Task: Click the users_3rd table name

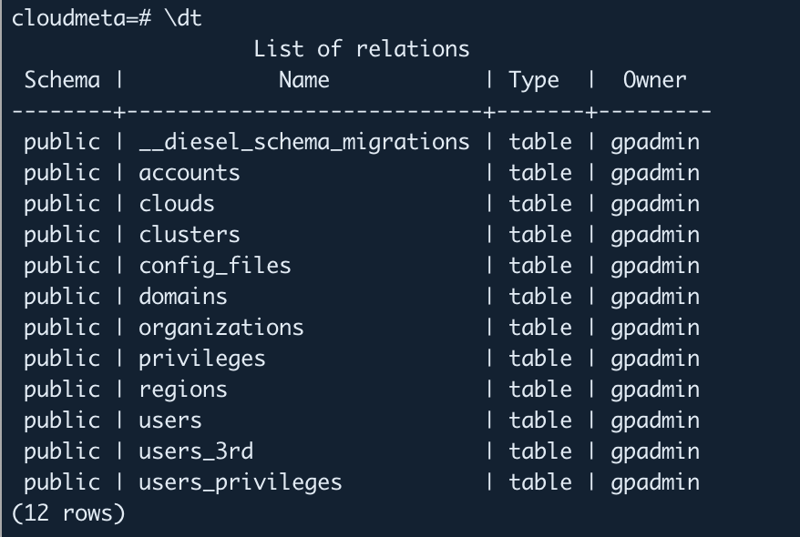Action: (195, 451)
